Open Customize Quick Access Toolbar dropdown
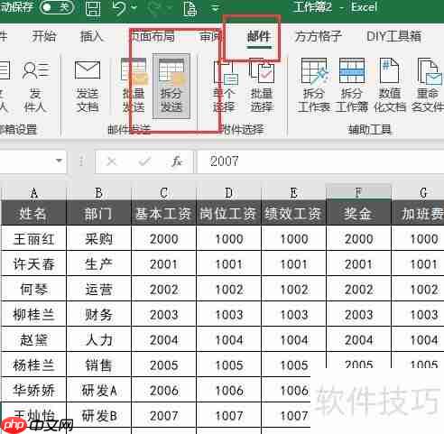The image size is (444, 434). tap(216, 8)
